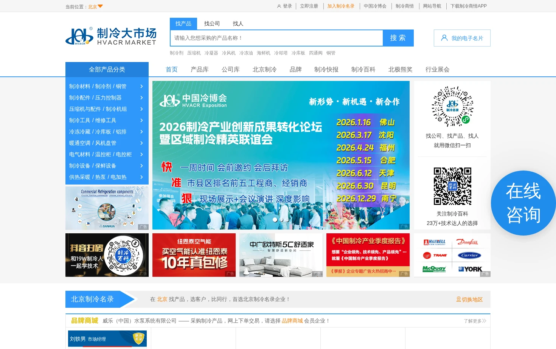The image size is (556, 349).
Task: Click the user icon beside 登录
Action: point(279,6)
